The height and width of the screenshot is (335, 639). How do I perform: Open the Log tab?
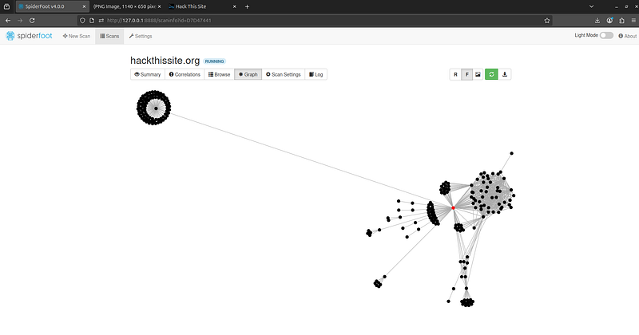coord(316,74)
